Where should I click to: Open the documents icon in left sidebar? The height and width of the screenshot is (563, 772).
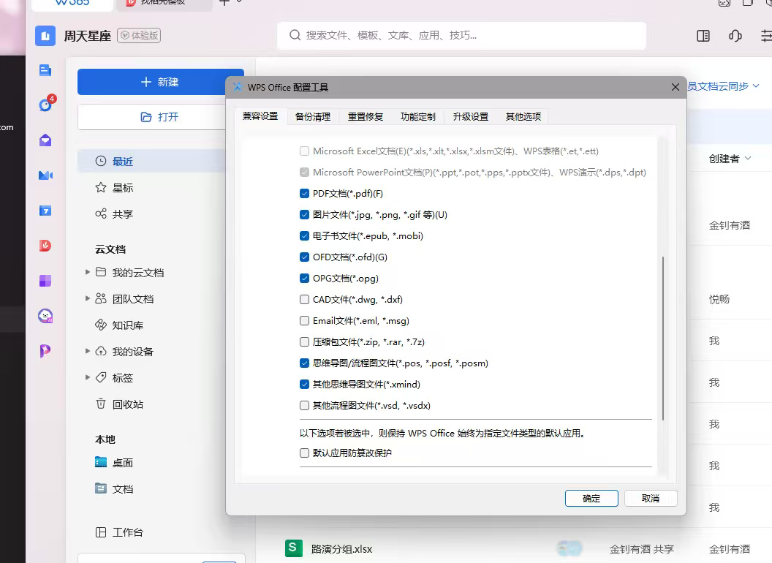pyautogui.click(x=45, y=70)
